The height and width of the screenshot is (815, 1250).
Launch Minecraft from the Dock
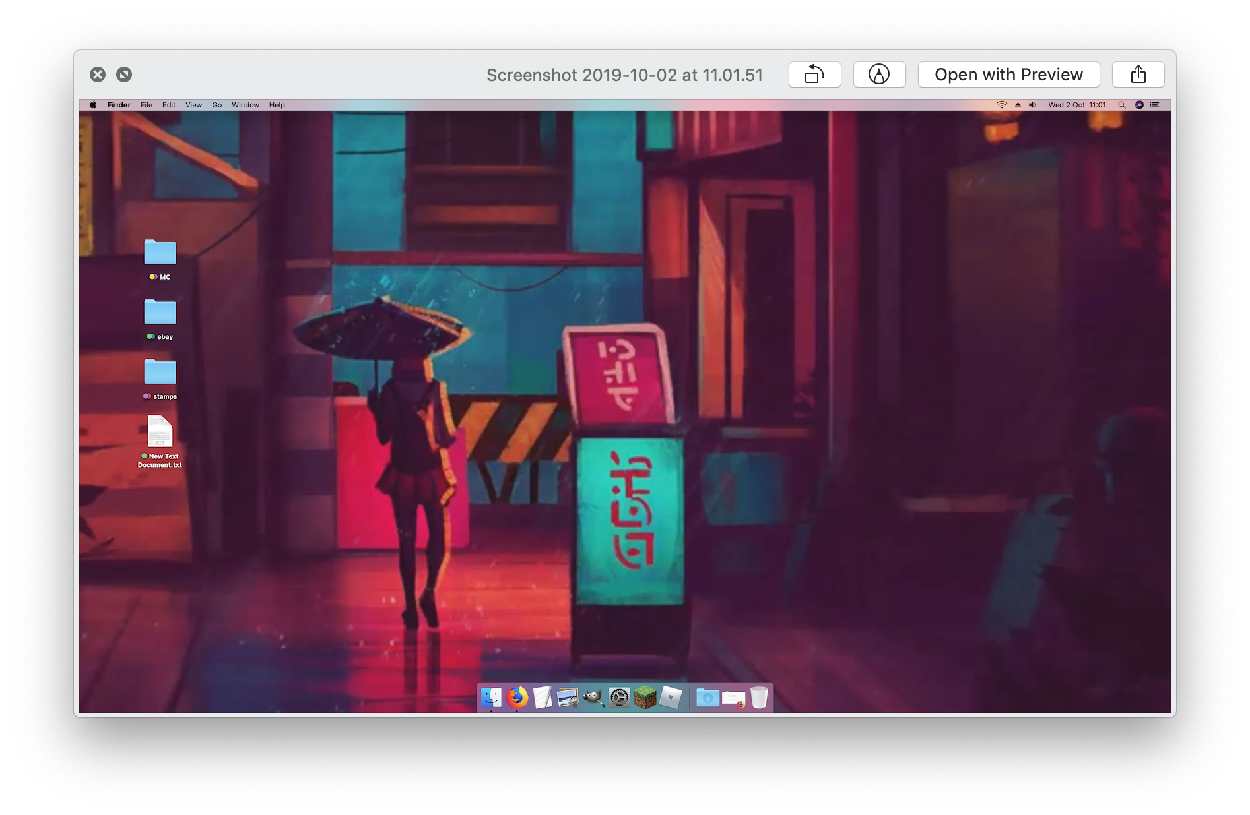click(645, 697)
